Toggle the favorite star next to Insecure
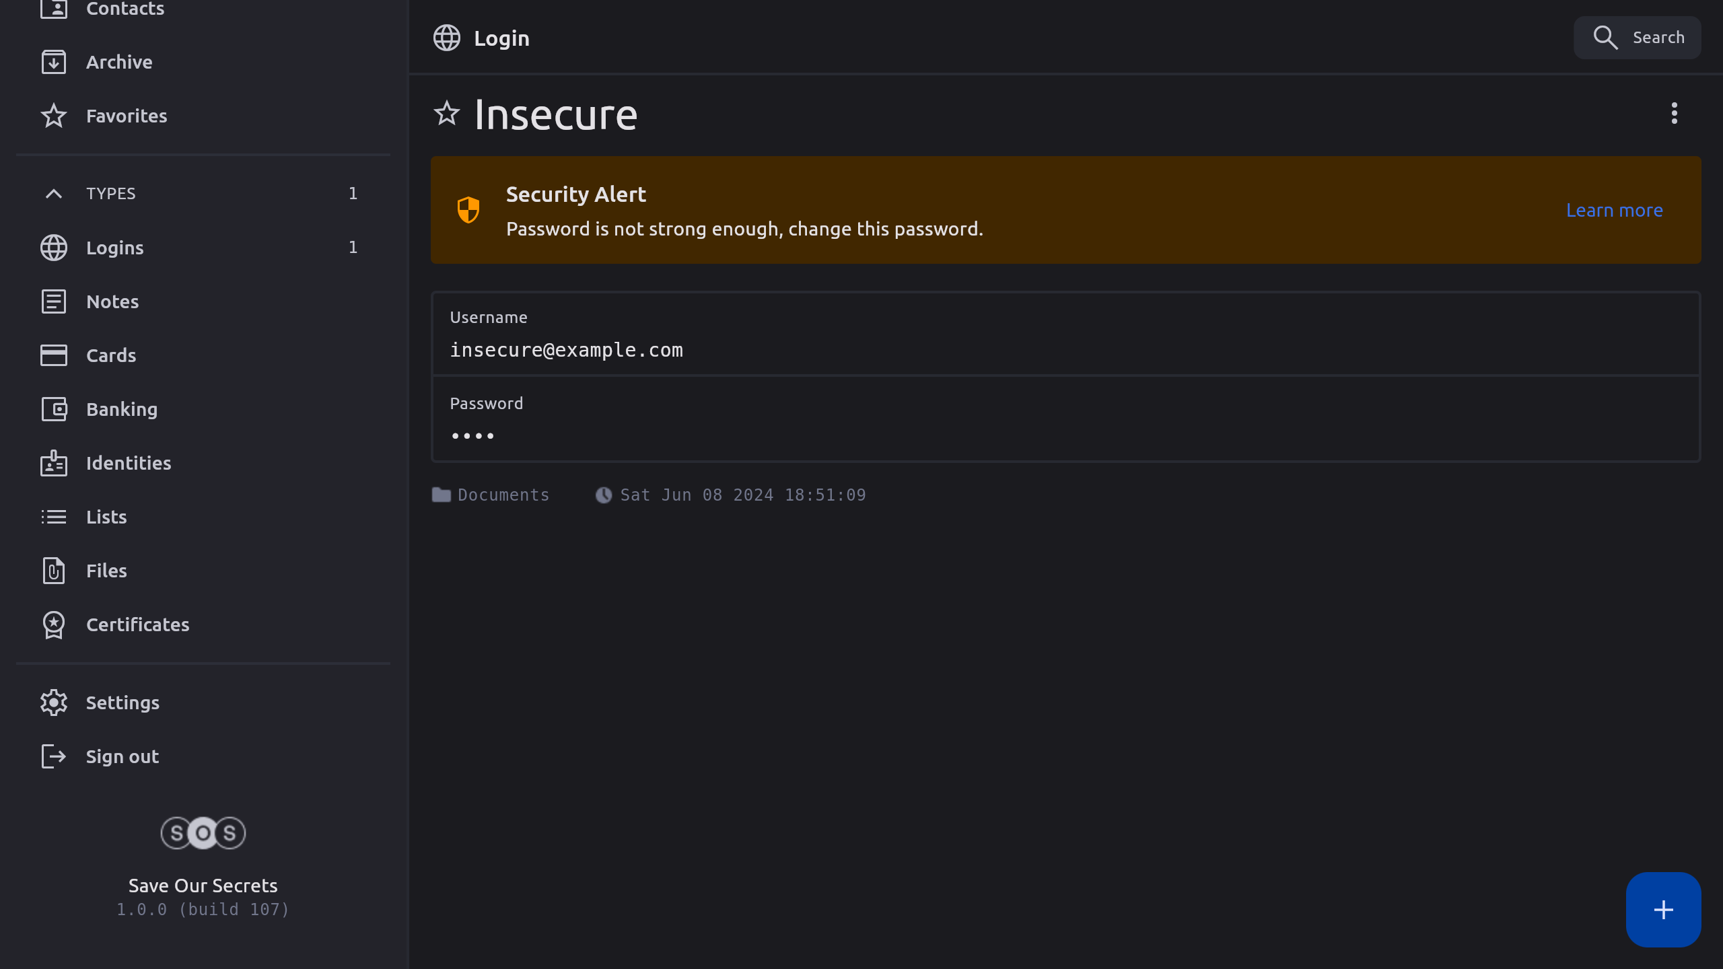This screenshot has height=969, width=1723. click(446, 114)
